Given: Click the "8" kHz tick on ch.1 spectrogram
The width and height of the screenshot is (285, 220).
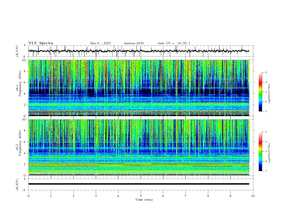Looking at the screenshot, I should click(26, 71).
